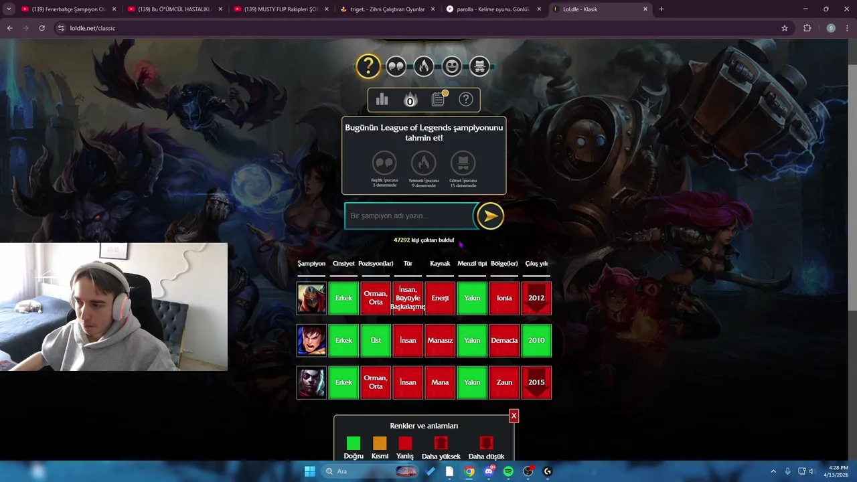Open a new browser tab

(x=661, y=9)
